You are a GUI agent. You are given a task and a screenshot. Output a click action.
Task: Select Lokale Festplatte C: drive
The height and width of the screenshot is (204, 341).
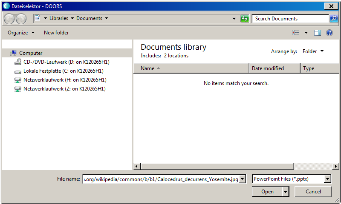pos(63,71)
